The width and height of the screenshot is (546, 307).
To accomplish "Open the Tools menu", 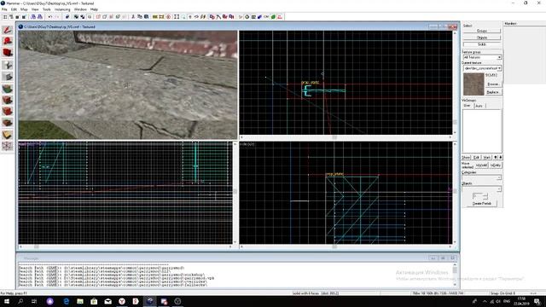I will tap(47, 9).
